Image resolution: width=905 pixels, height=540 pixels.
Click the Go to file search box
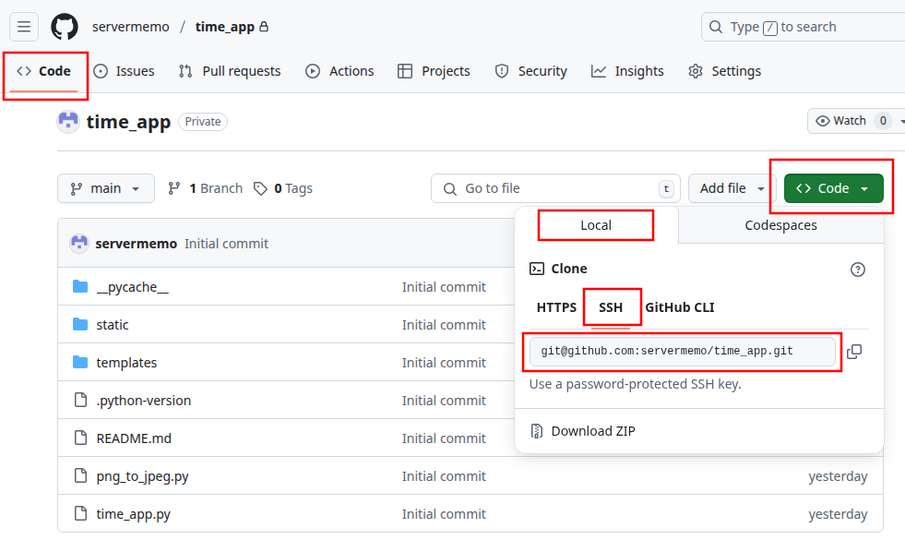[x=555, y=188]
